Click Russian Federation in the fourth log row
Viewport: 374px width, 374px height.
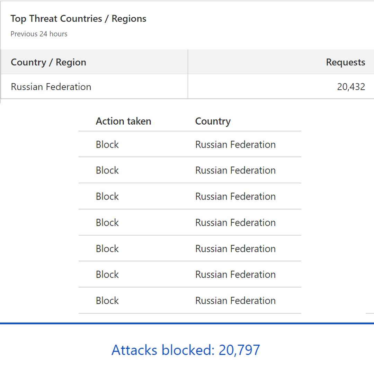coord(235,223)
